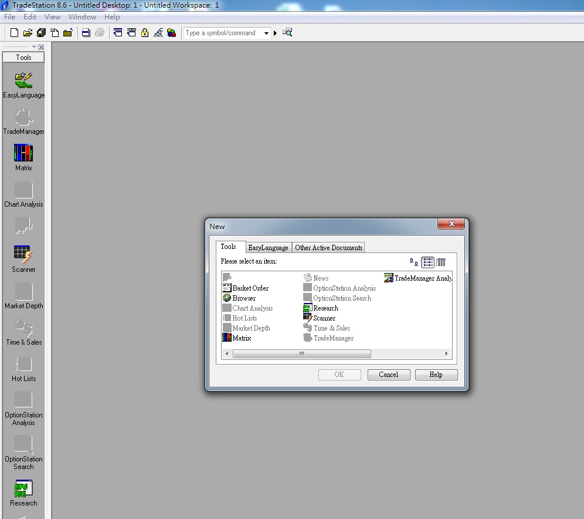Click the OK button in New dialog
The image size is (584, 519).
[x=339, y=375]
